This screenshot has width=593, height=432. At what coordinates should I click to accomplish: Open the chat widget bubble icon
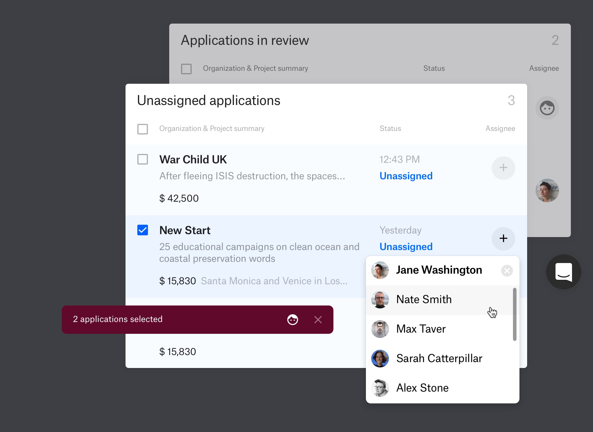coord(563,272)
